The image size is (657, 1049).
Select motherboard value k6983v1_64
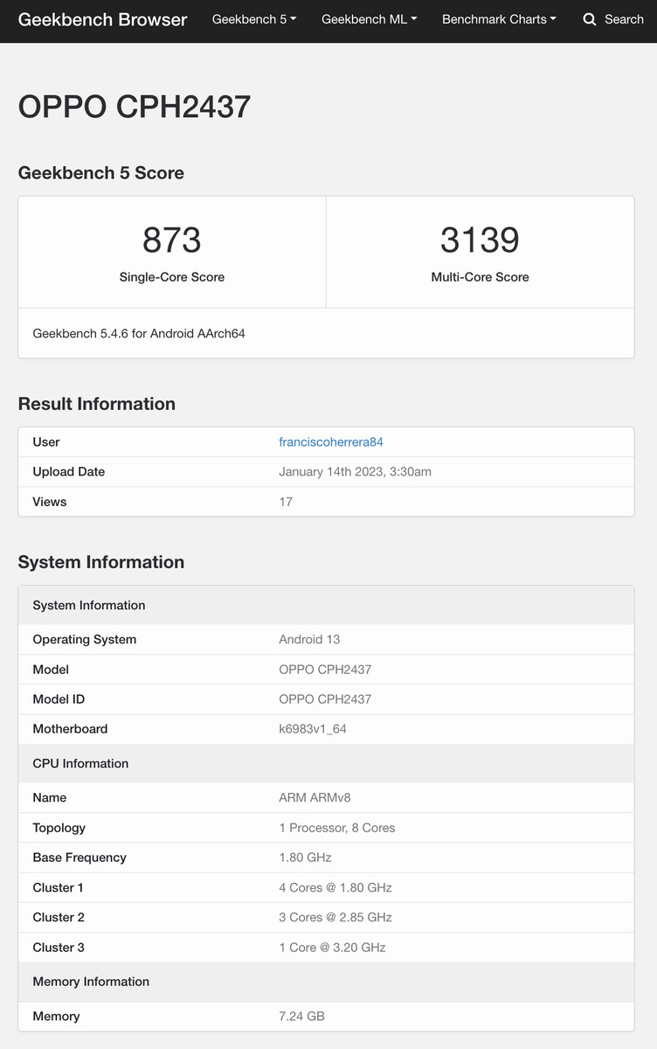[x=313, y=729]
